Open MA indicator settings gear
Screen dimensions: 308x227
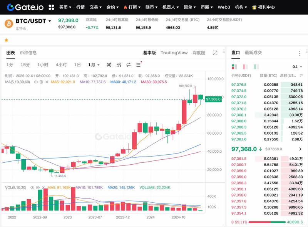(41, 82)
